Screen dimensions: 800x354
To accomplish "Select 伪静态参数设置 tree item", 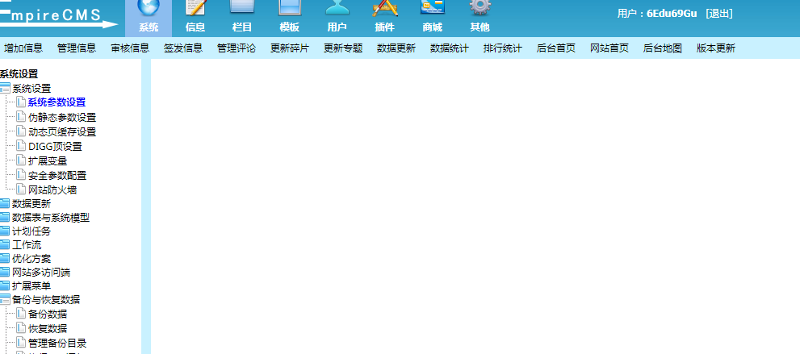I will point(62,117).
